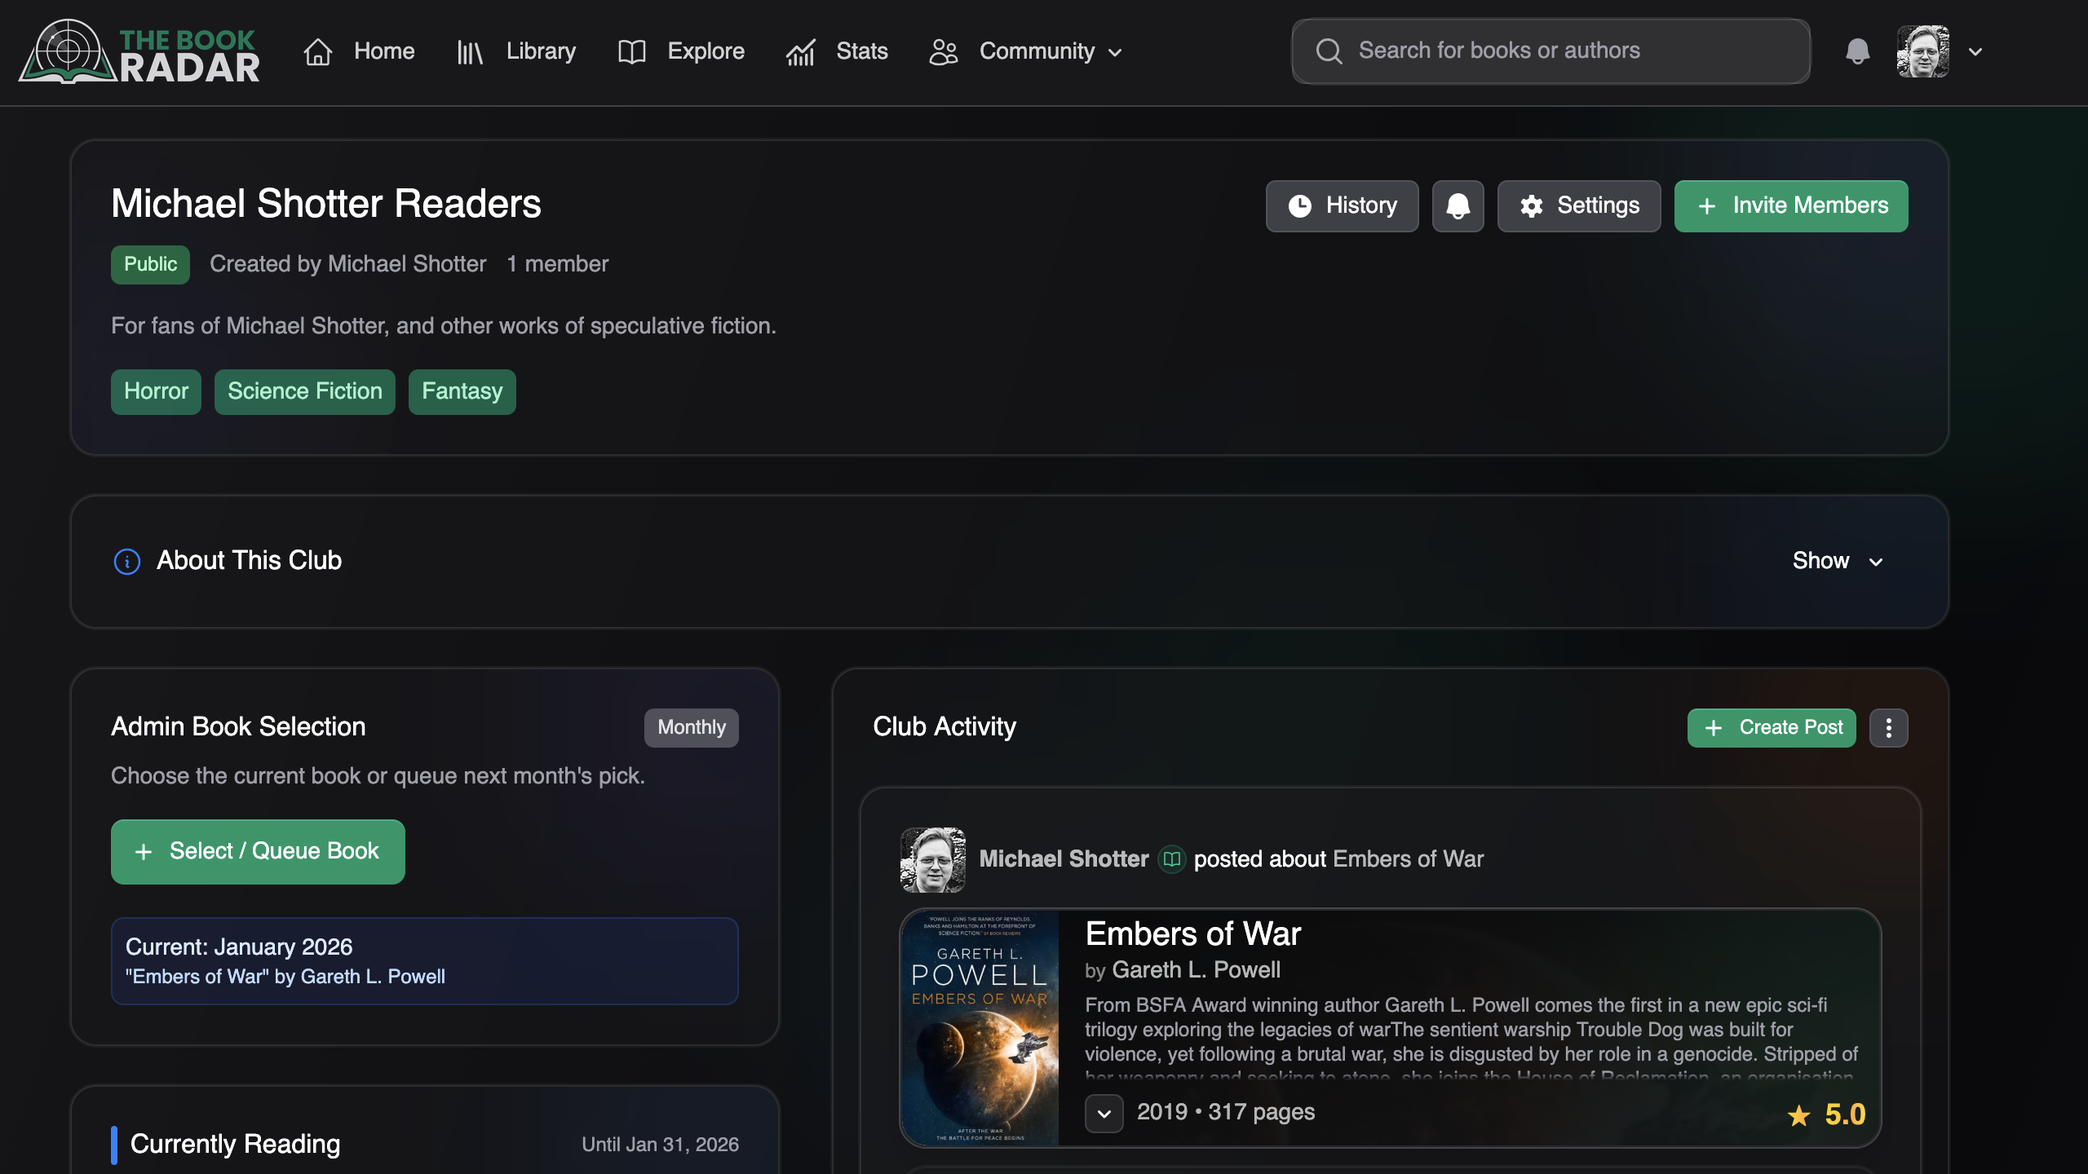Viewport: 2088px width, 1174px height.
Task: Open club History
Action: click(x=1342, y=206)
